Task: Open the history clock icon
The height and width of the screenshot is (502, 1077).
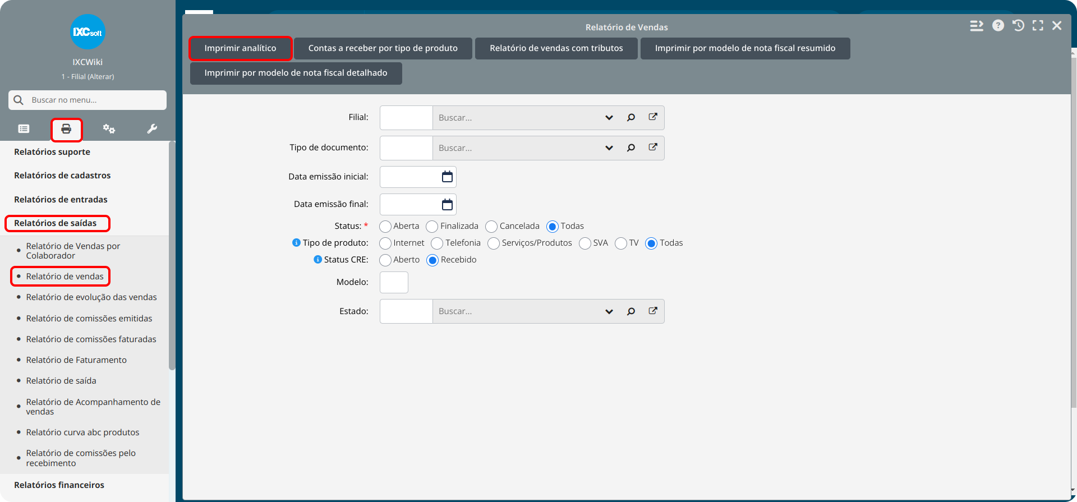Action: pyautogui.click(x=1018, y=26)
